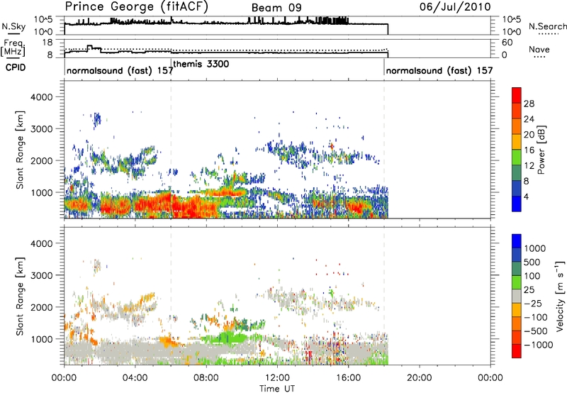The image size is (567, 393).
Task: Click the strong red echo near 07:00 in power panel
Action: 190,206
